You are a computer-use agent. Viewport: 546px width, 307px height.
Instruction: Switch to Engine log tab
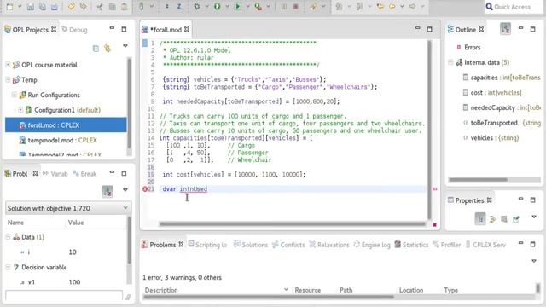(x=372, y=245)
